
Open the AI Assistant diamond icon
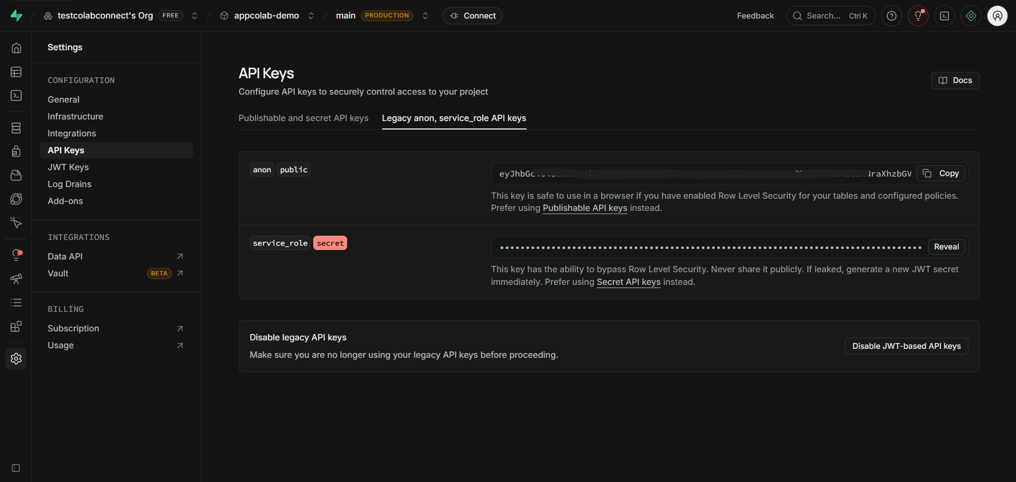coord(971,16)
